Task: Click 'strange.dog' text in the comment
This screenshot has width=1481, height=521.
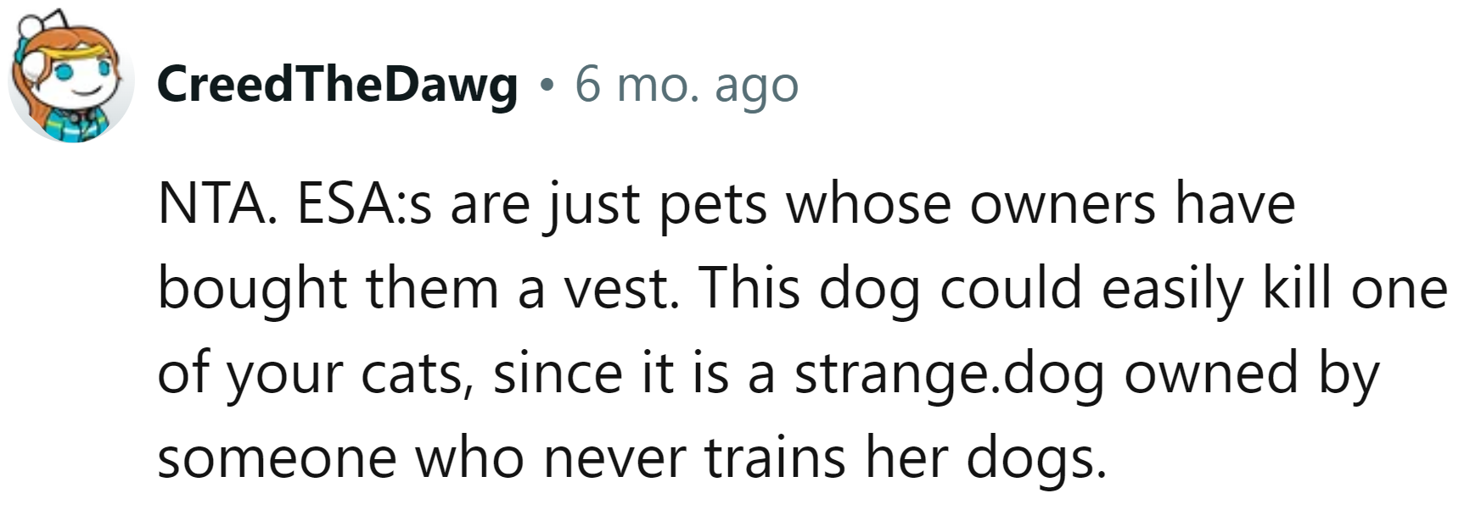Action: click(949, 374)
